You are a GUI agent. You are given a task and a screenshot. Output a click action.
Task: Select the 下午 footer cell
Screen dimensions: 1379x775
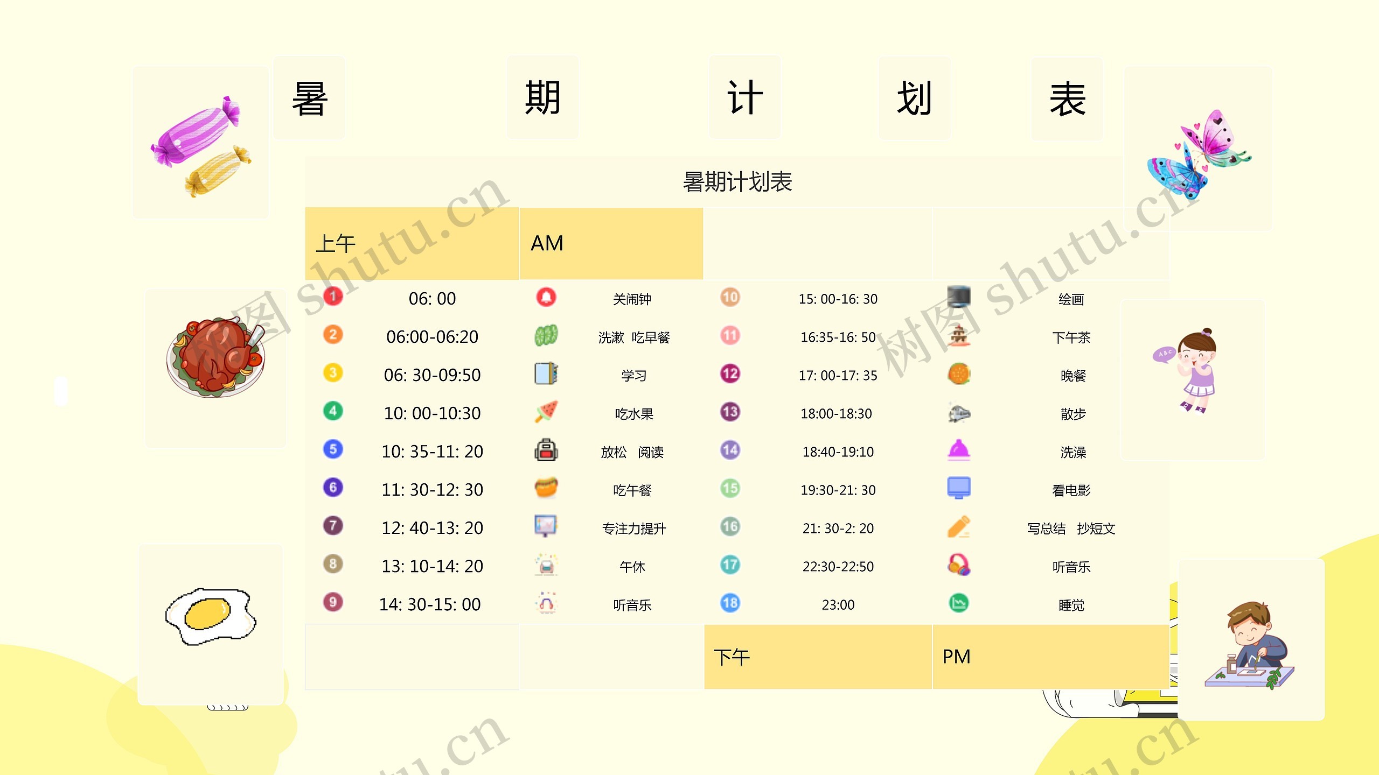pos(818,657)
